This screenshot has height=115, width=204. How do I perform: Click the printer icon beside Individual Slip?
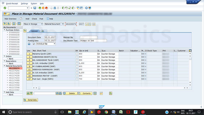[x=29, y=44]
